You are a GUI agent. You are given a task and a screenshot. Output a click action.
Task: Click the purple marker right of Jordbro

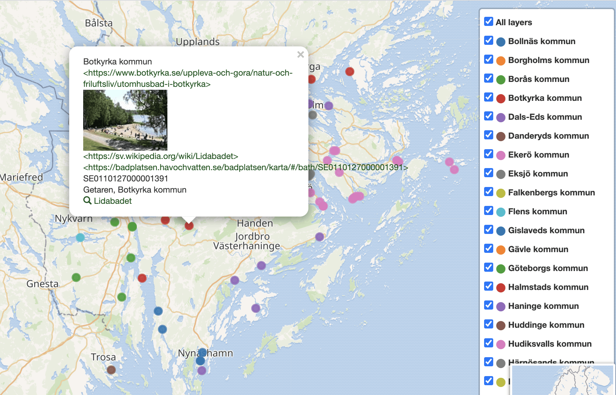[x=319, y=237]
